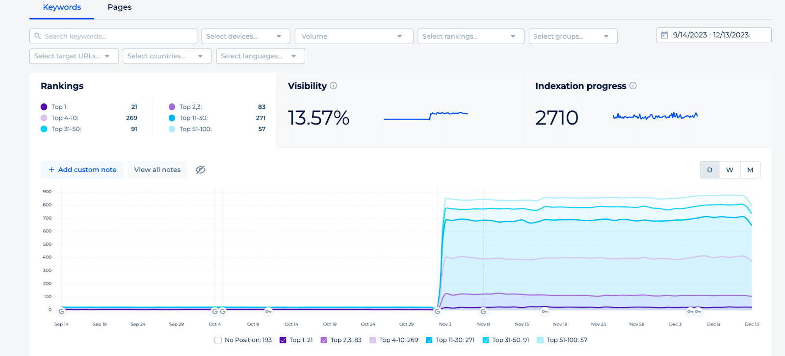Uncheck the Top 11-30: 271 legend checkbox
This screenshot has height=356, width=785.
tap(429, 340)
